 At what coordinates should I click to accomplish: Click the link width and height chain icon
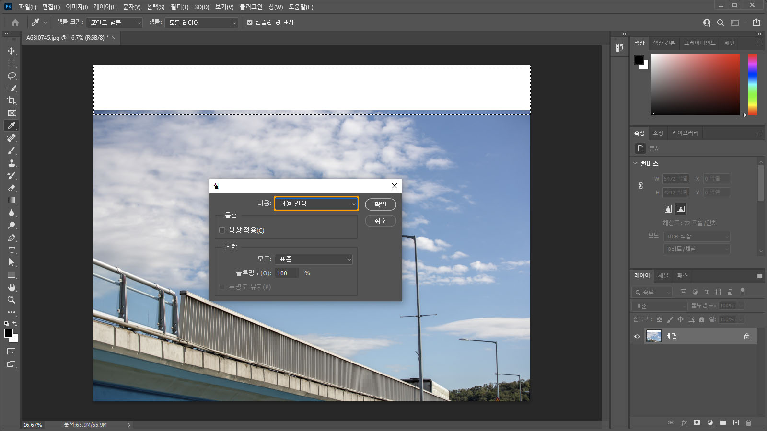[x=641, y=185]
